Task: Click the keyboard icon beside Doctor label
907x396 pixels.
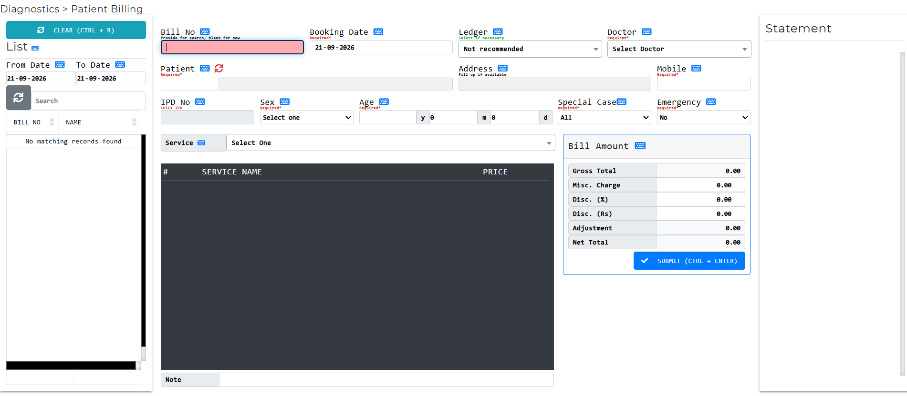Action: (646, 32)
